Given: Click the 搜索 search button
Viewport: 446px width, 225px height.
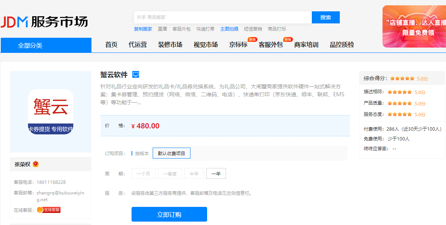Looking at the screenshot, I should coord(326,17).
